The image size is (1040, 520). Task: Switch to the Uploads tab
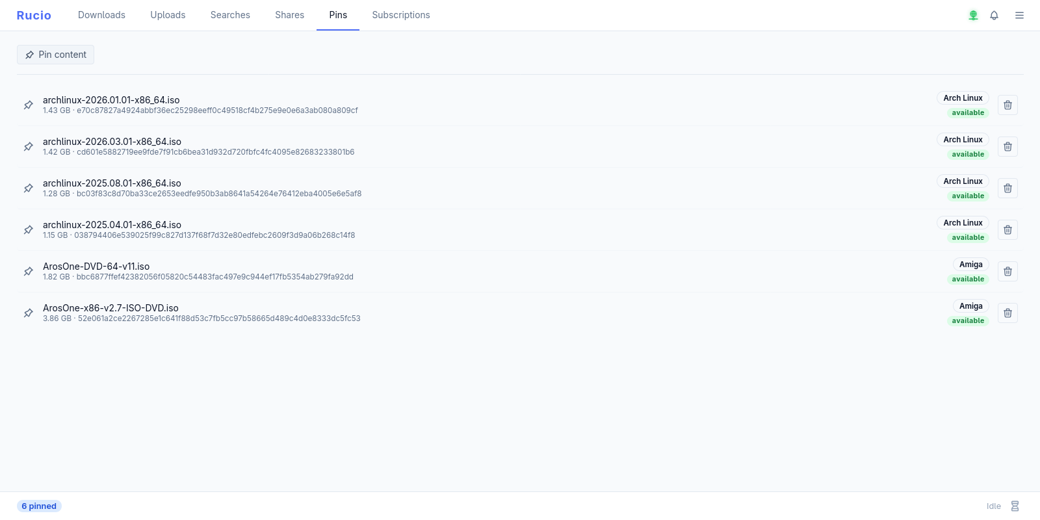click(168, 15)
